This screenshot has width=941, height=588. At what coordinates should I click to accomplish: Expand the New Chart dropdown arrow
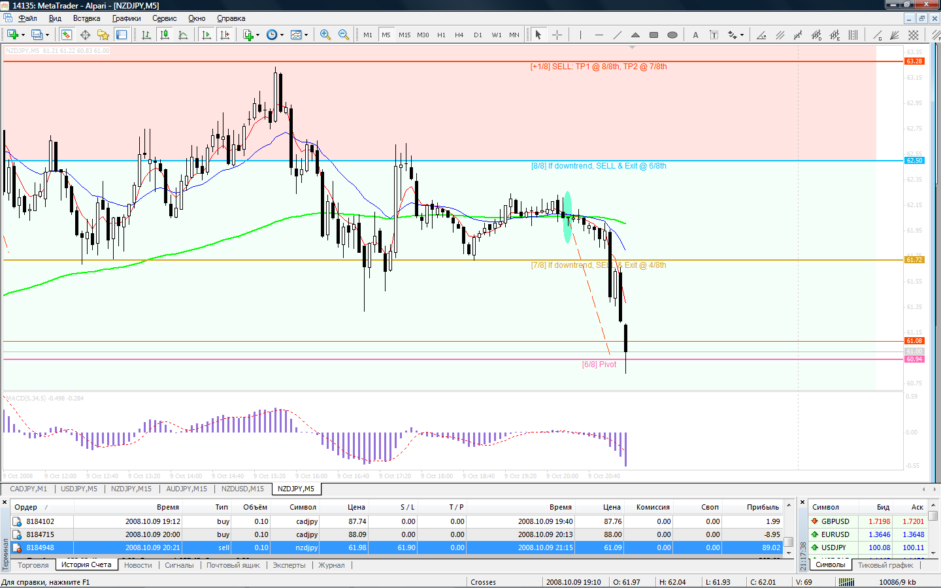23,35
